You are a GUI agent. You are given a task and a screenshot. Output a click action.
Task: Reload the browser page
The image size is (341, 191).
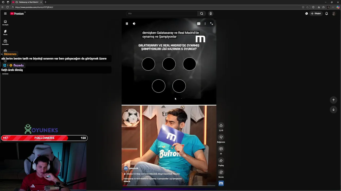7,7
